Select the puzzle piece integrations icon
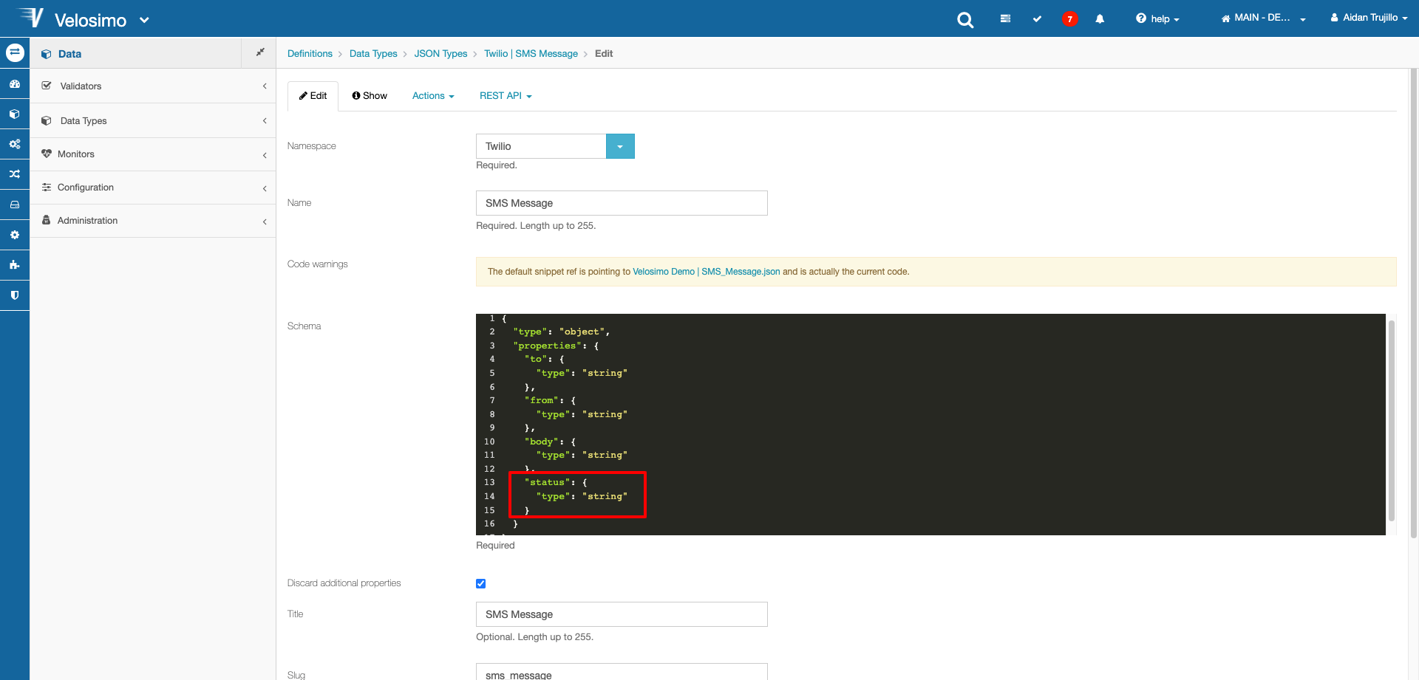 (x=15, y=264)
